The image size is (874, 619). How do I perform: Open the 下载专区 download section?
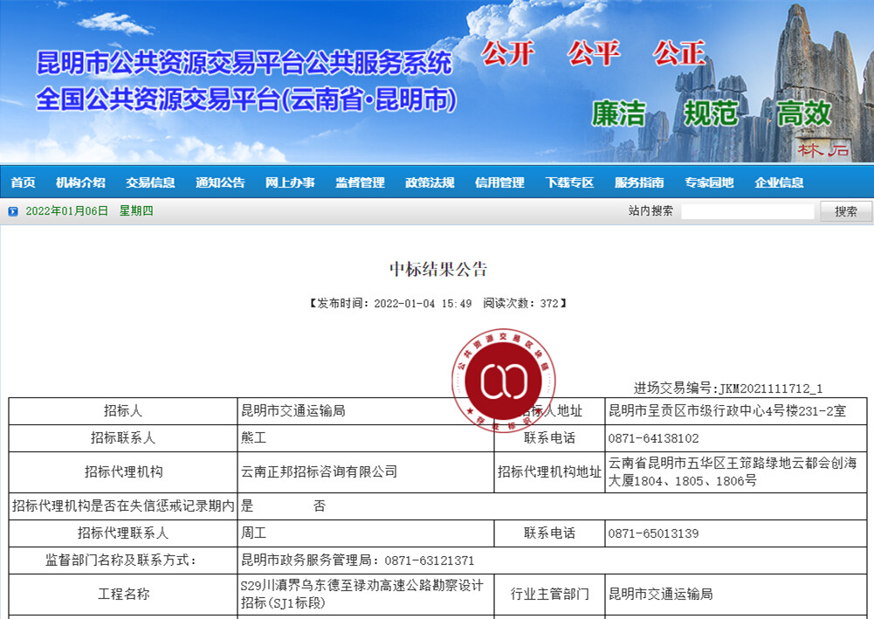pyautogui.click(x=569, y=182)
